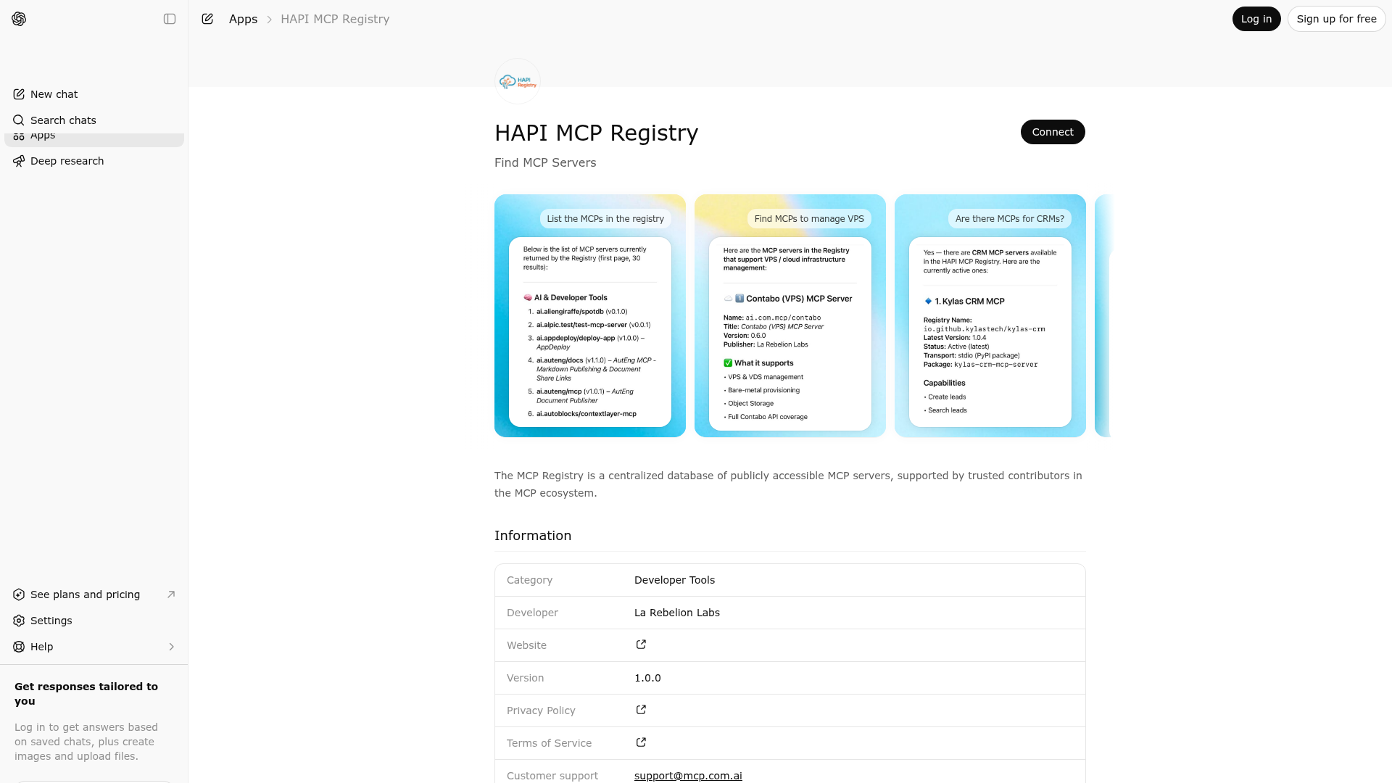Click Apps in the breadcrumb trail
The width and height of the screenshot is (1392, 783).
click(243, 19)
